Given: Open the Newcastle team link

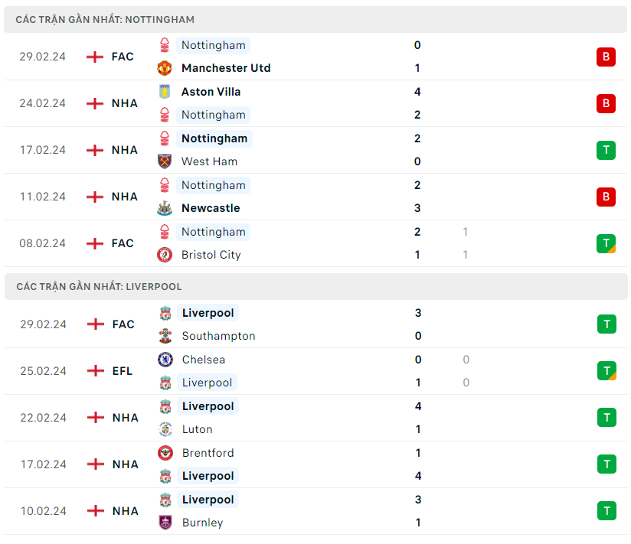Looking at the screenshot, I should [x=211, y=208].
